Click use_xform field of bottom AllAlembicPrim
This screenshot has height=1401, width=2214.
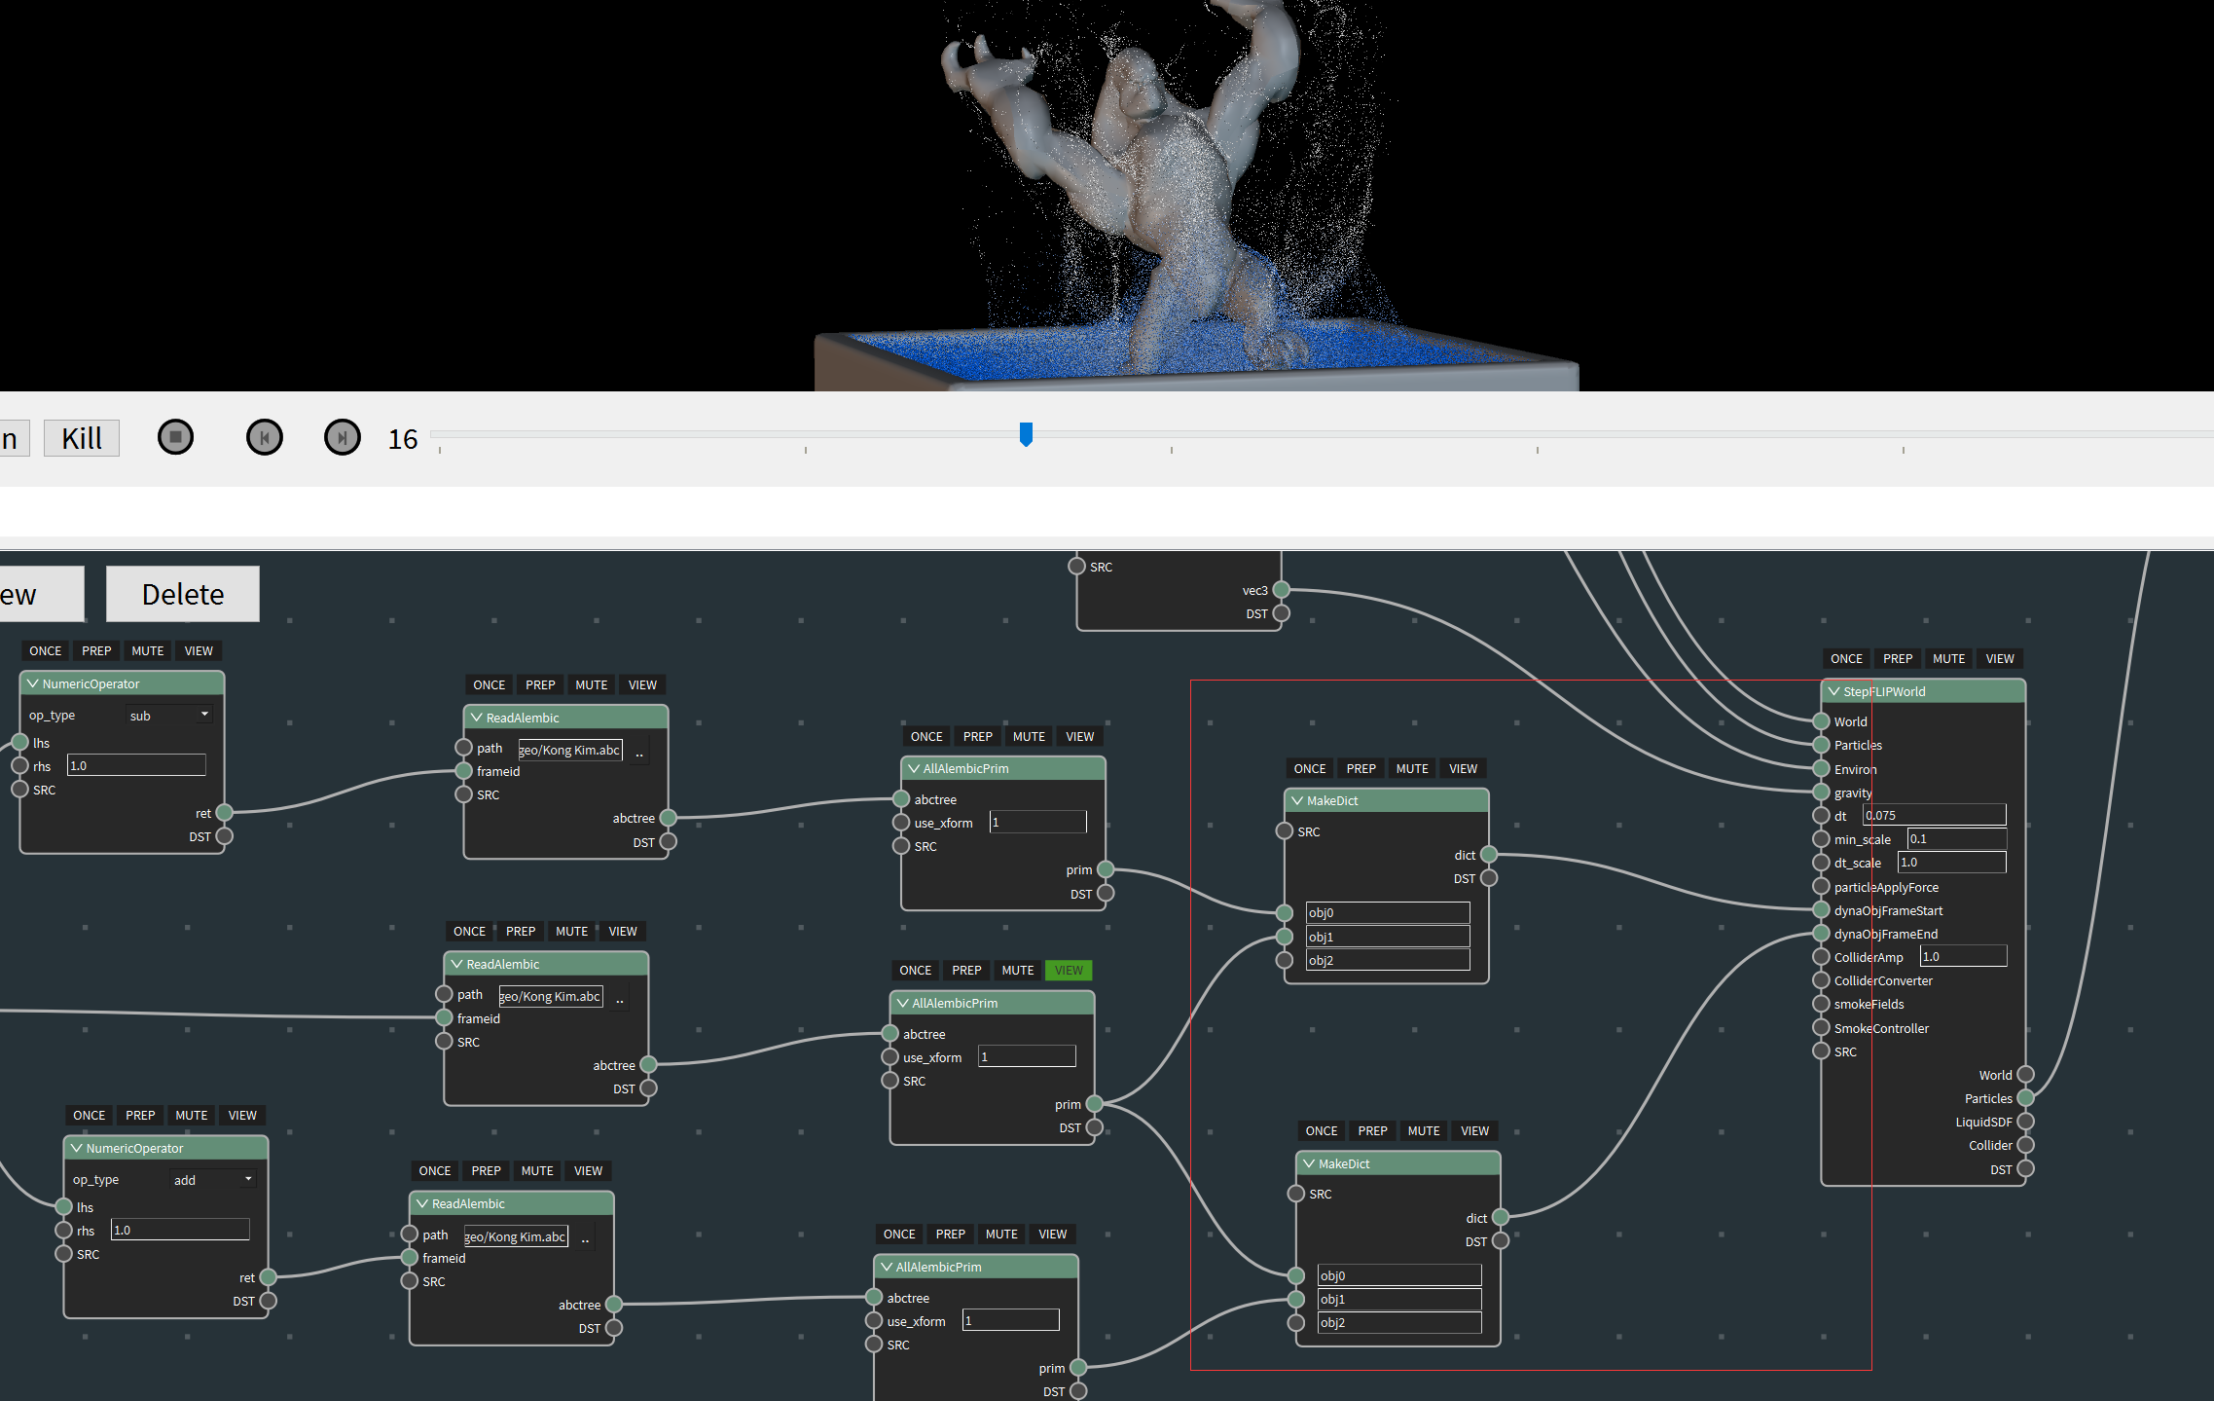(1010, 1320)
